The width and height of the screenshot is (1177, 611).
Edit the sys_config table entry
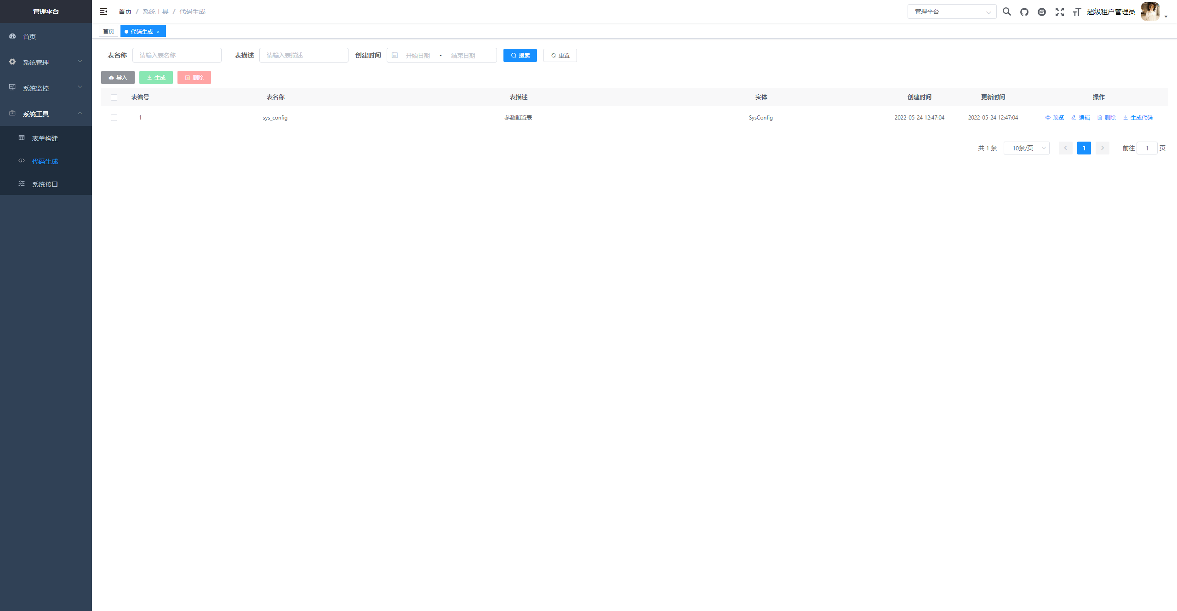tap(1080, 118)
